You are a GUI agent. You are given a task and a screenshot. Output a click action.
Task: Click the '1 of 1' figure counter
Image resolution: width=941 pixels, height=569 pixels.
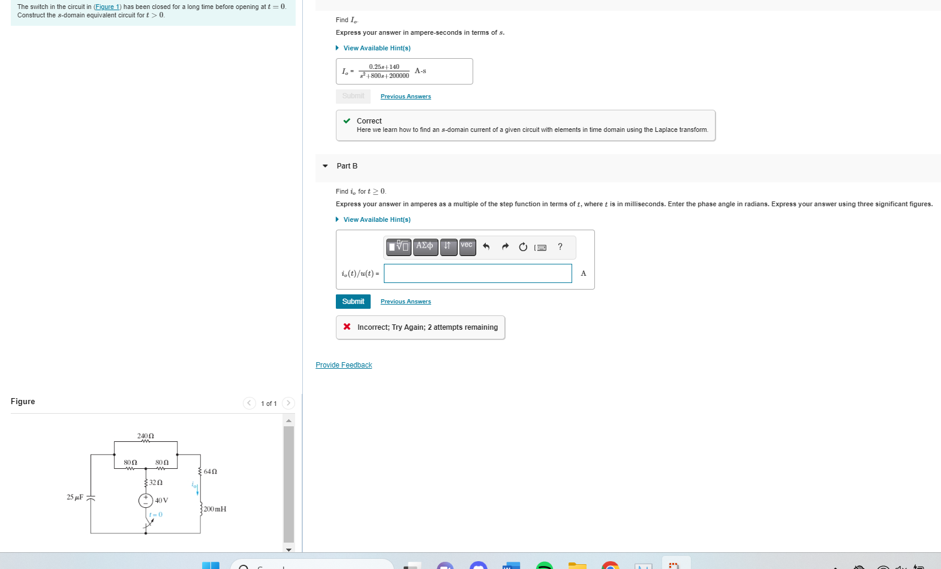pyautogui.click(x=269, y=404)
